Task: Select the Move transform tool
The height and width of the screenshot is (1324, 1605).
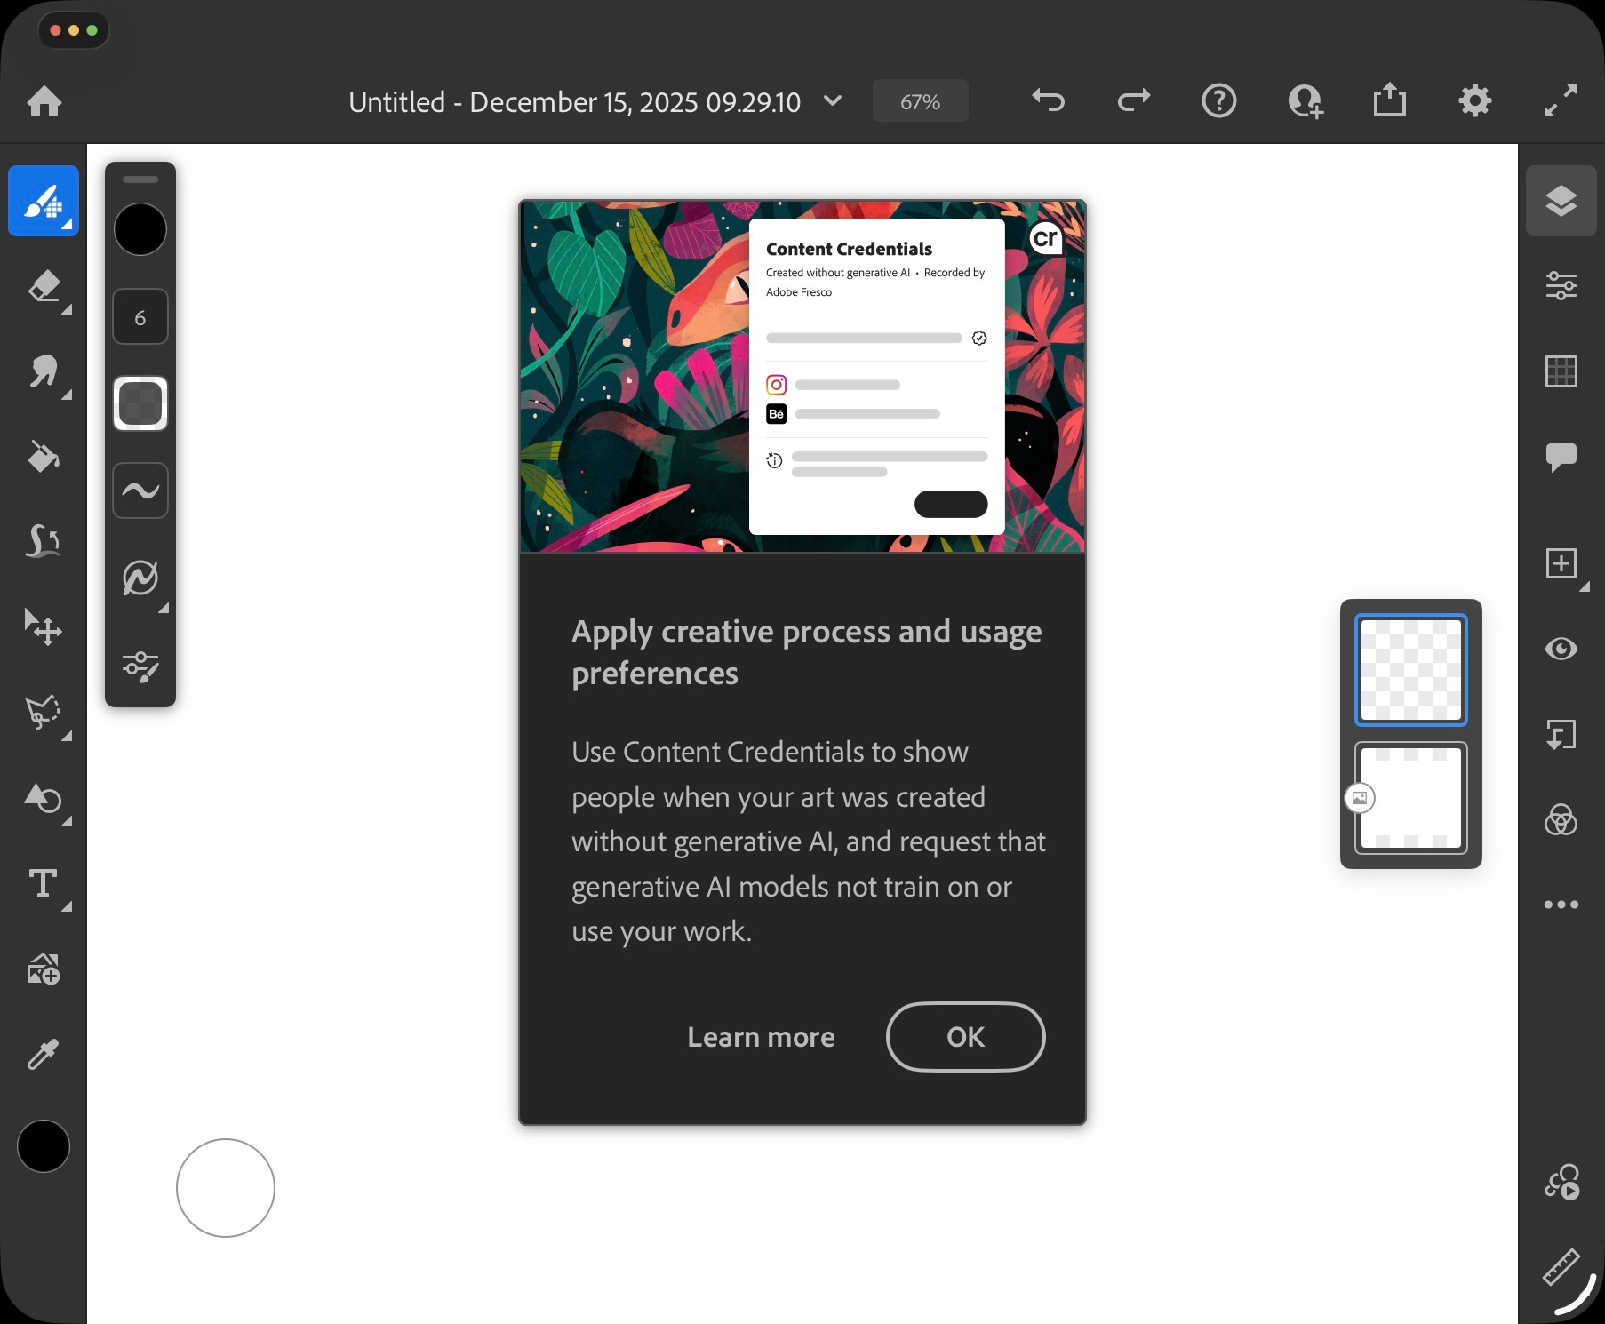Action: point(44,627)
